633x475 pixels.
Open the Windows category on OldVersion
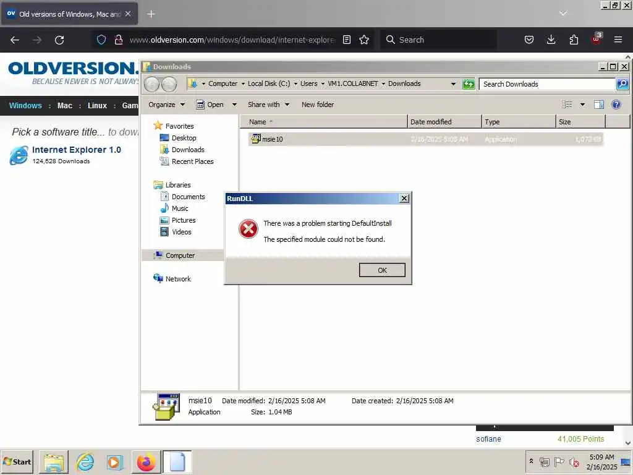(25, 105)
